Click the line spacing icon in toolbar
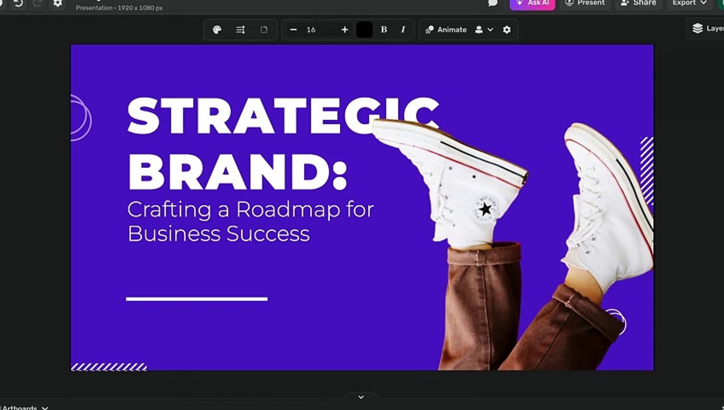 pyautogui.click(x=240, y=30)
